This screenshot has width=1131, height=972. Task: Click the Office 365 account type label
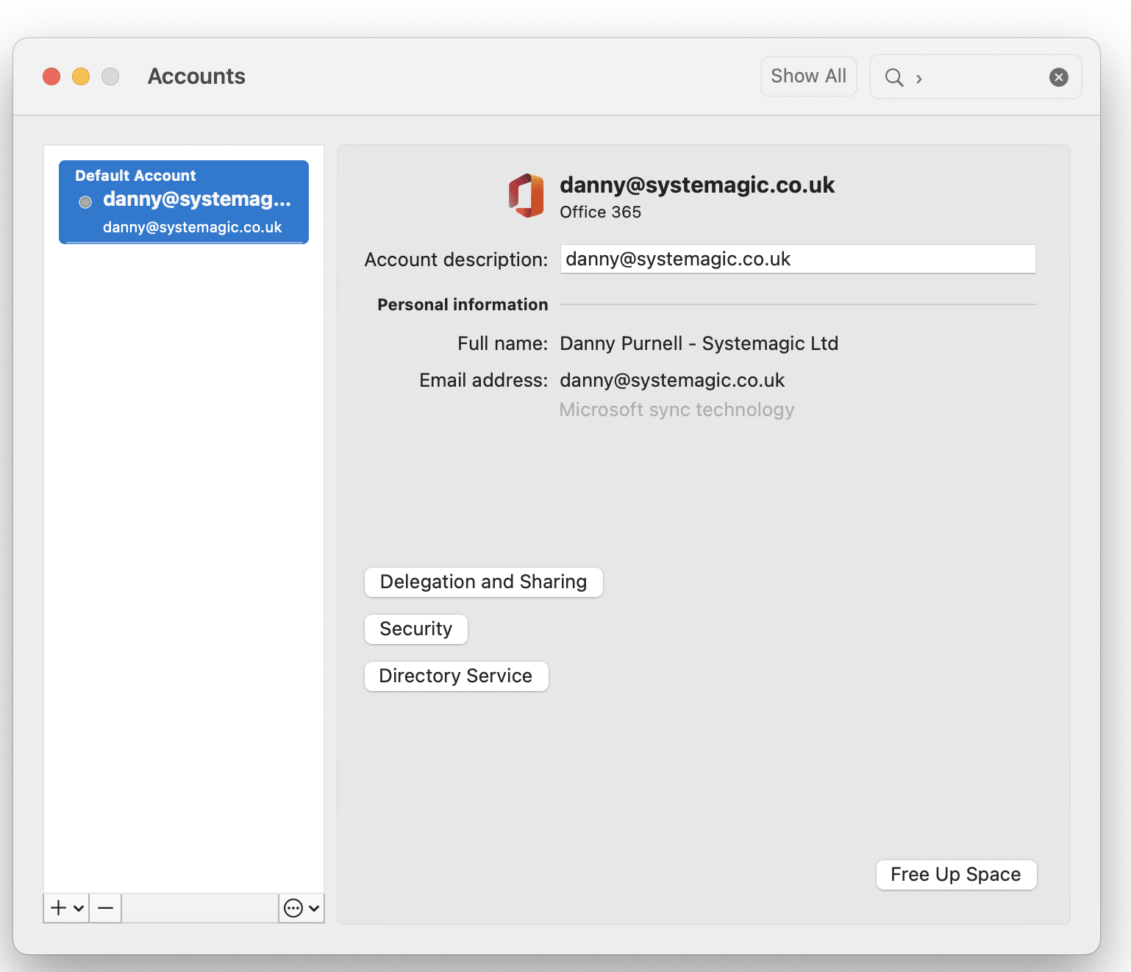[601, 212]
